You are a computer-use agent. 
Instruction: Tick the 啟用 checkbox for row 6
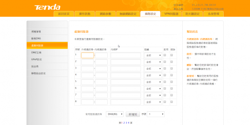[165, 88]
